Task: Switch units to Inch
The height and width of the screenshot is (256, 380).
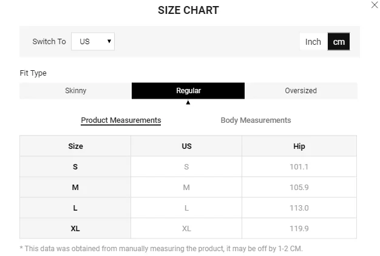Action: pos(313,42)
